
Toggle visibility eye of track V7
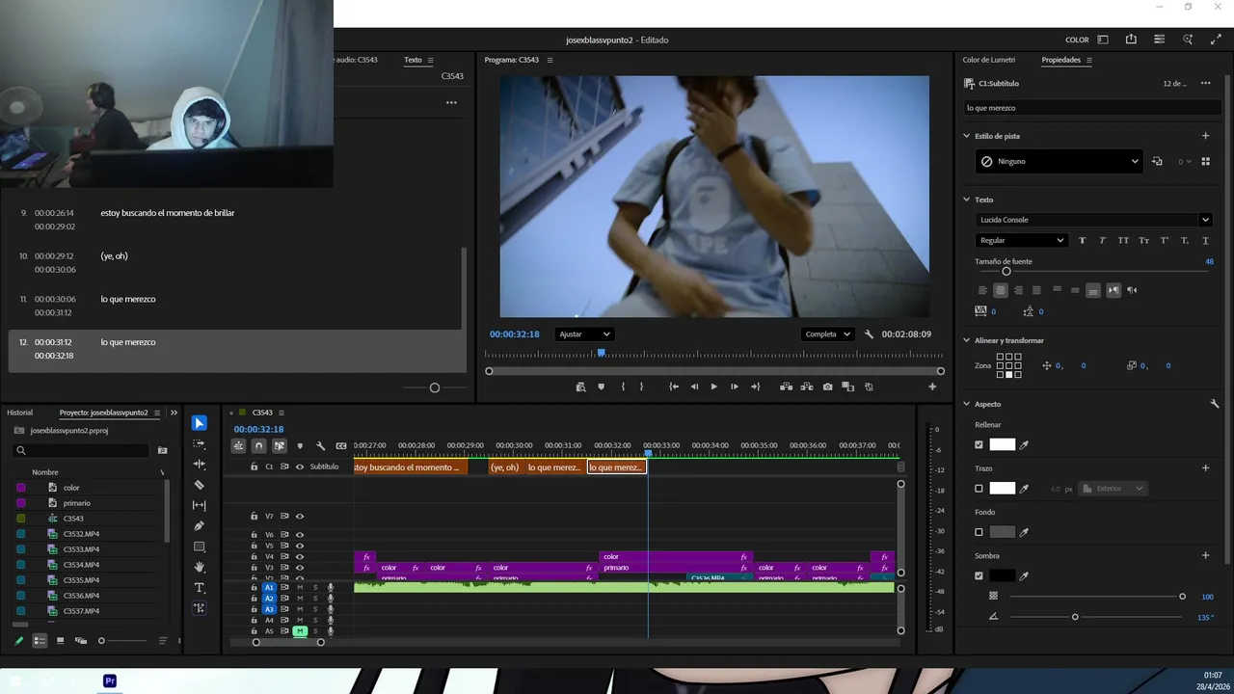click(x=299, y=516)
